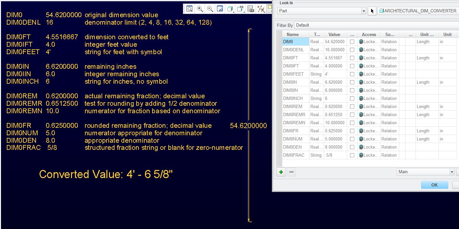Toggle designate checkbox for DIM0FT
Viewport: 459px width, 229px height.
(x=352, y=58)
